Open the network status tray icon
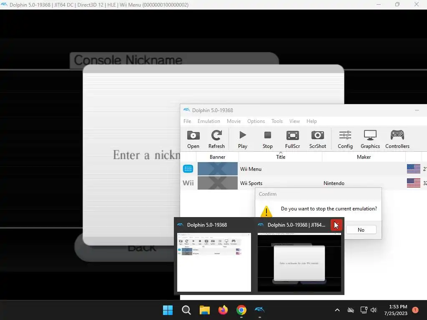Image resolution: width=427 pixels, height=320 pixels. pyautogui.click(x=364, y=310)
